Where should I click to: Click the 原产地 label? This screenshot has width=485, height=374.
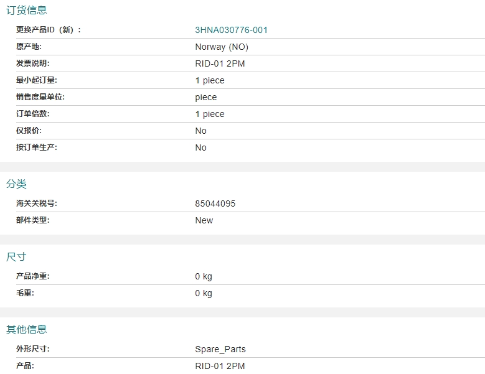click(29, 47)
